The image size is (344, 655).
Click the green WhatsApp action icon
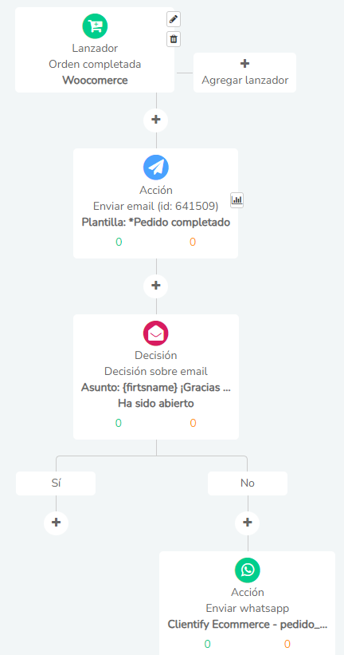(248, 570)
